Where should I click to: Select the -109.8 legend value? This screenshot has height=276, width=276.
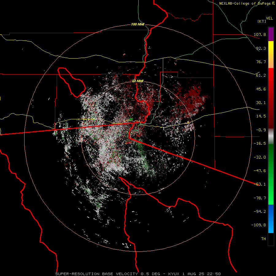259,225
